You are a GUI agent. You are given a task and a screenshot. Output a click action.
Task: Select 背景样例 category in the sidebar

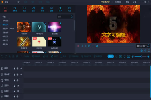6,32
